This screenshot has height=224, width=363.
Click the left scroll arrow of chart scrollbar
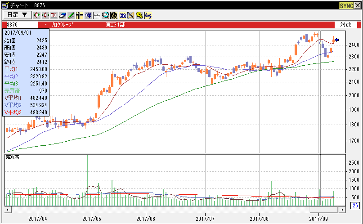click(x=7, y=210)
